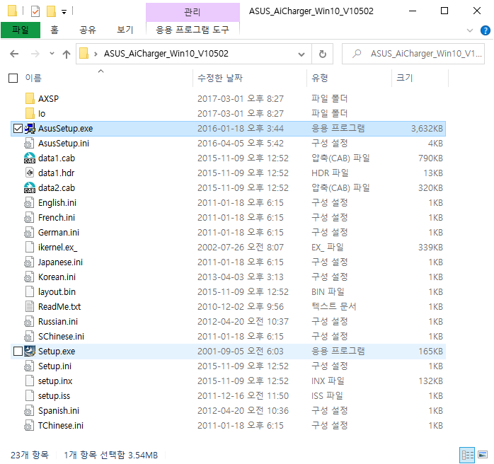Click the 23개 항목 status bar text
Screen dimensions: 494x464
30,455
